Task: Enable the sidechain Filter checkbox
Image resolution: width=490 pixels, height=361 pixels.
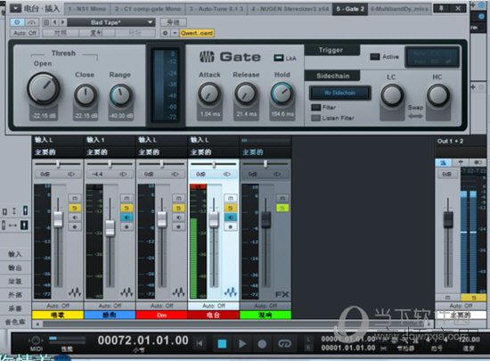Action: [x=316, y=107]
